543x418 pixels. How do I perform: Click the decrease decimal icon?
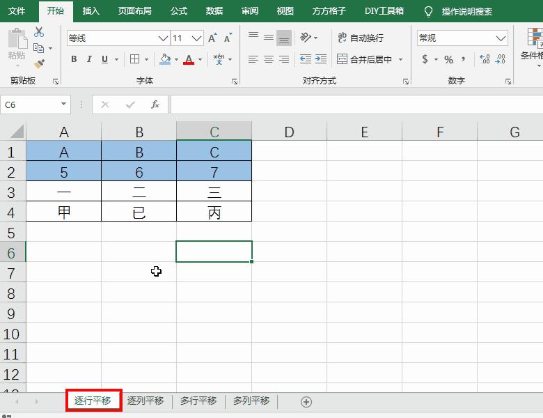coord(500,59)
